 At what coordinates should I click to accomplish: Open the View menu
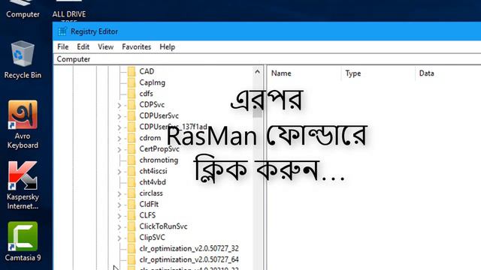pos(105,46)
